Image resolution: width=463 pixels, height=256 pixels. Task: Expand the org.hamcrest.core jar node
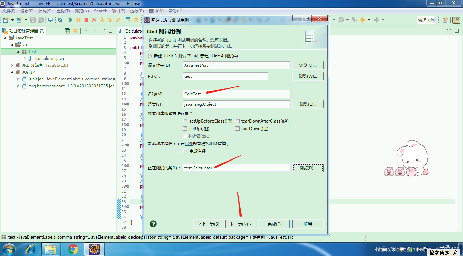pos(18,86)
